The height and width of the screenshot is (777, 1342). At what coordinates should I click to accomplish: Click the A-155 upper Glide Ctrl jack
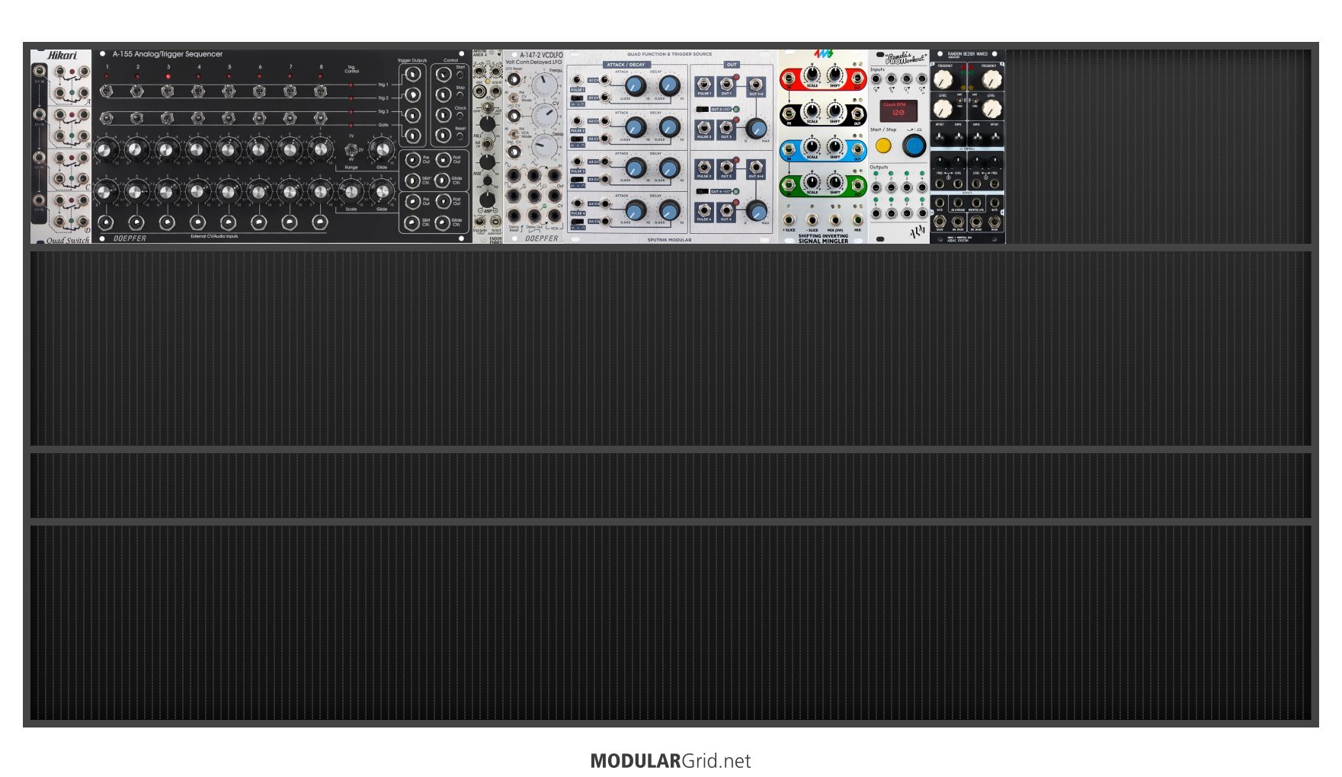pos(444,181)
